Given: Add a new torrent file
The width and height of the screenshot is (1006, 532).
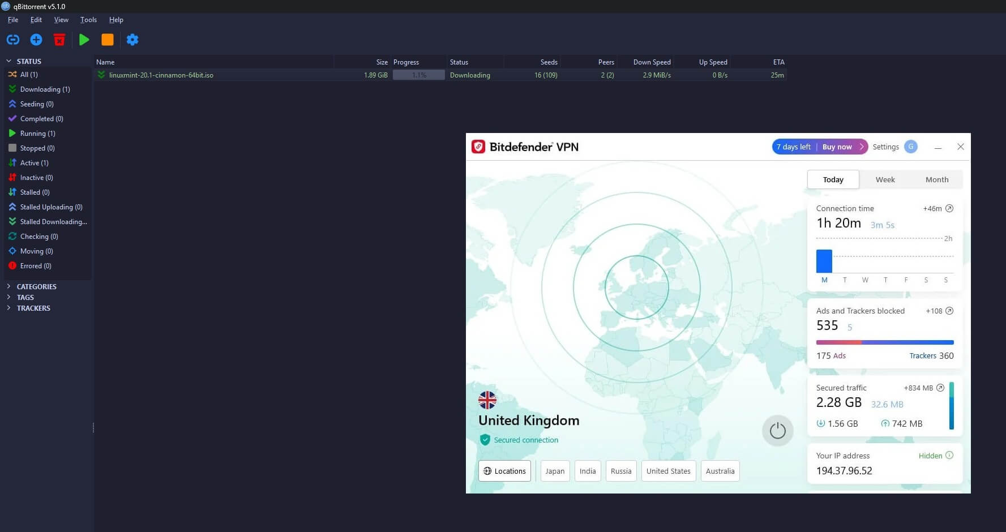Looking at the screenshot, I should (x=36, y=40).
